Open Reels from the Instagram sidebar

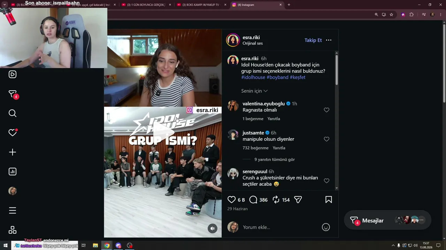tap(13, 74)
